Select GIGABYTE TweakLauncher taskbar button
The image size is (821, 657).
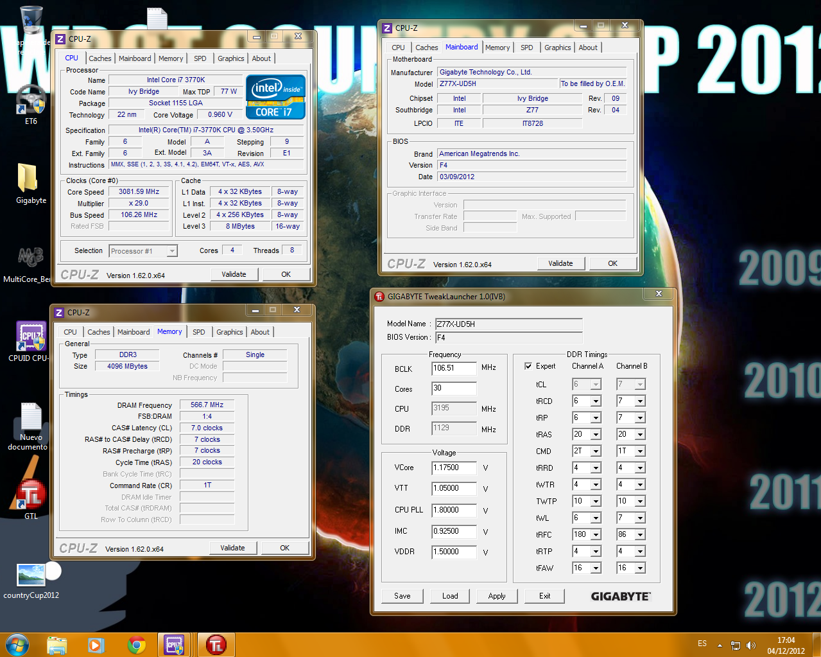(216, 645)
